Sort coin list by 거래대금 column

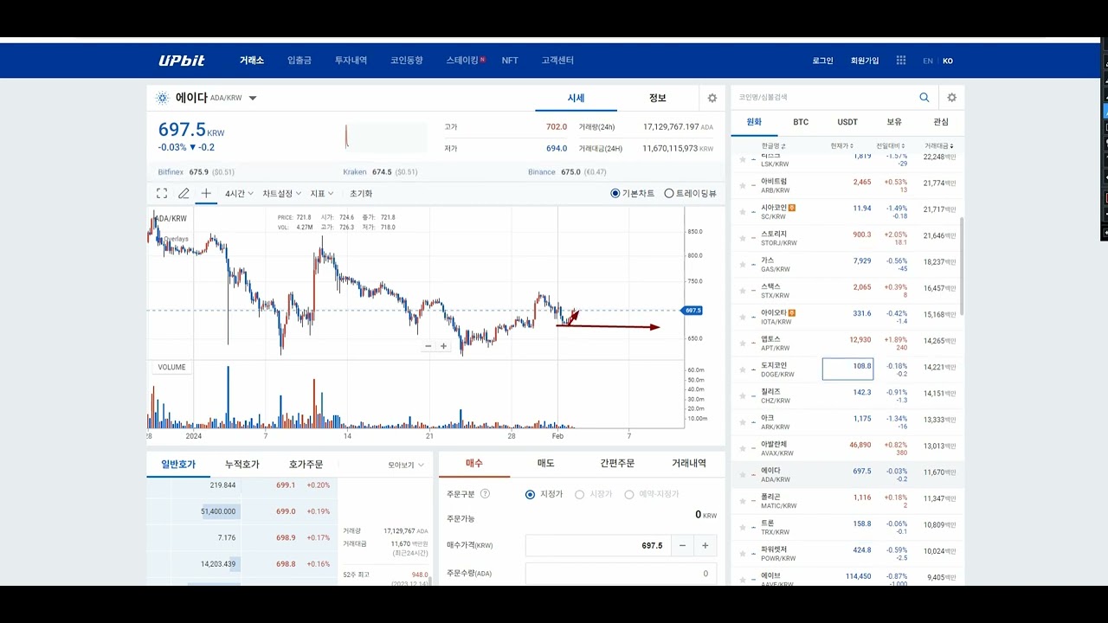(x=940, y=146)
